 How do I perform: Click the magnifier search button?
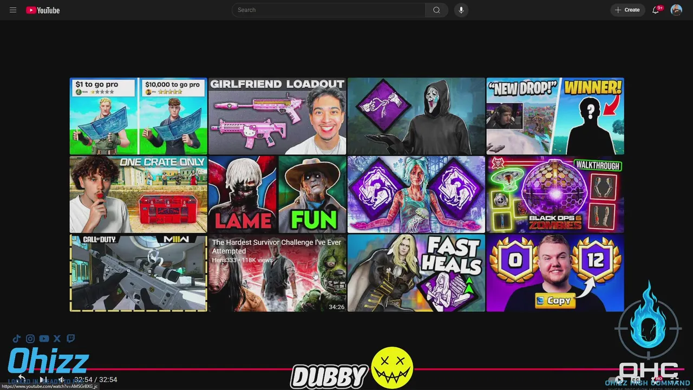point(436,10)
